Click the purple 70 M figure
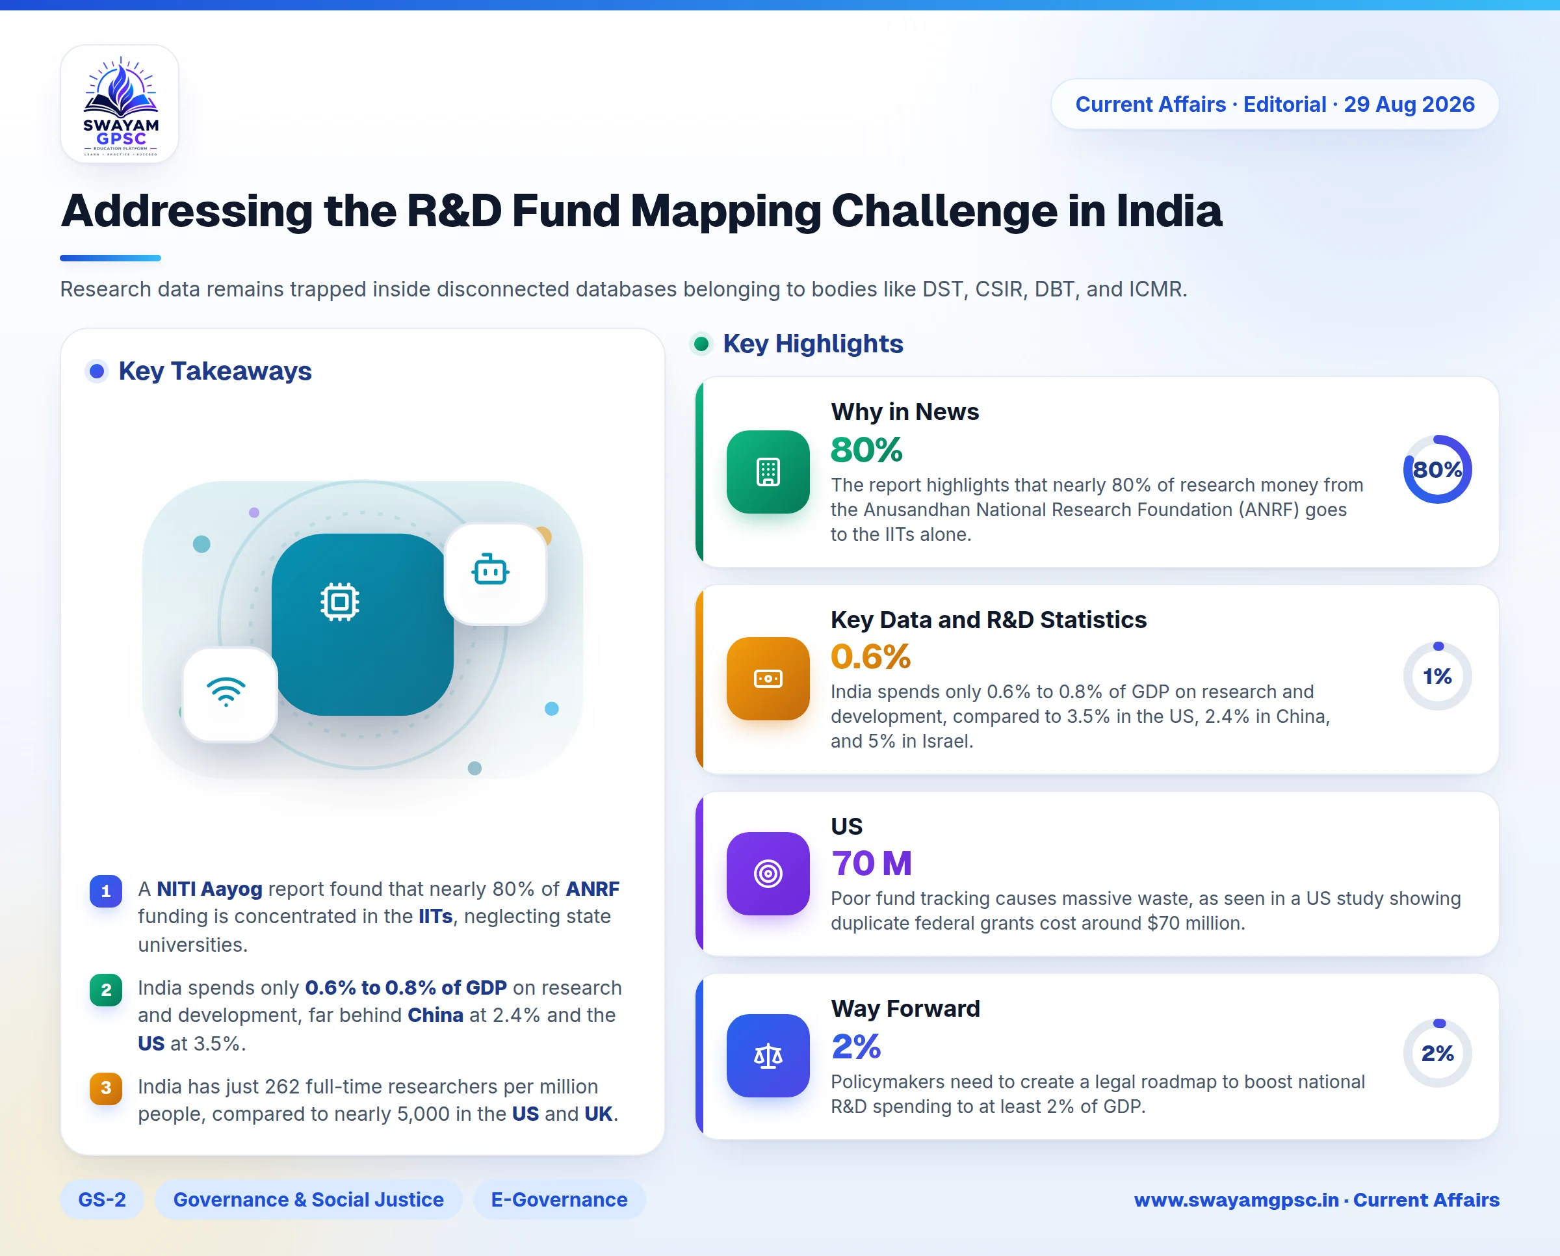The height and width of the screenshot is (1256, 1560). coord(871,863)
